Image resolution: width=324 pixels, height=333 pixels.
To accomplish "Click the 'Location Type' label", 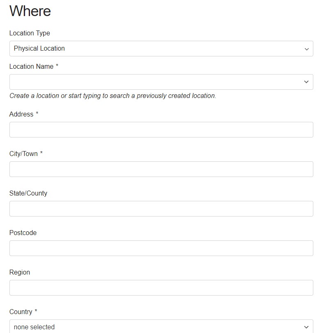I will (x=30, y=33).
